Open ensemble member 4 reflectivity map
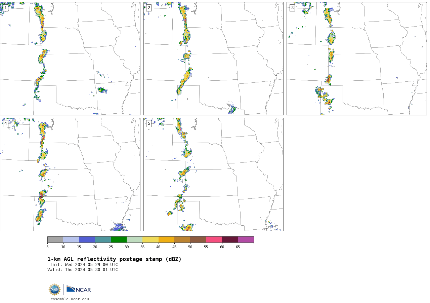This screenshot has width=430, height=303. (70, 174)
